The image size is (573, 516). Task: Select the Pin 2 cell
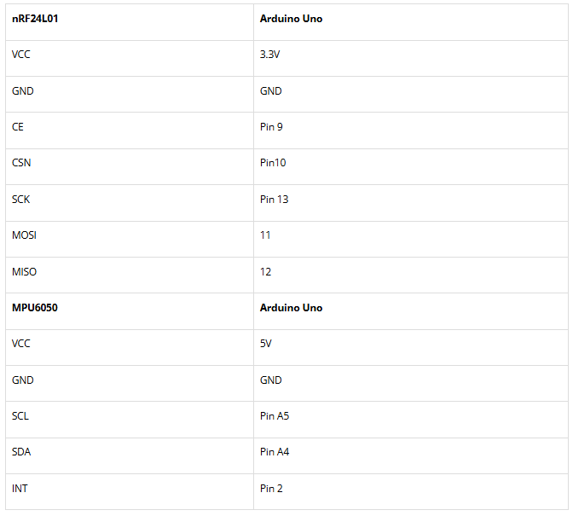pyautogui.click(x=271, y=489)
